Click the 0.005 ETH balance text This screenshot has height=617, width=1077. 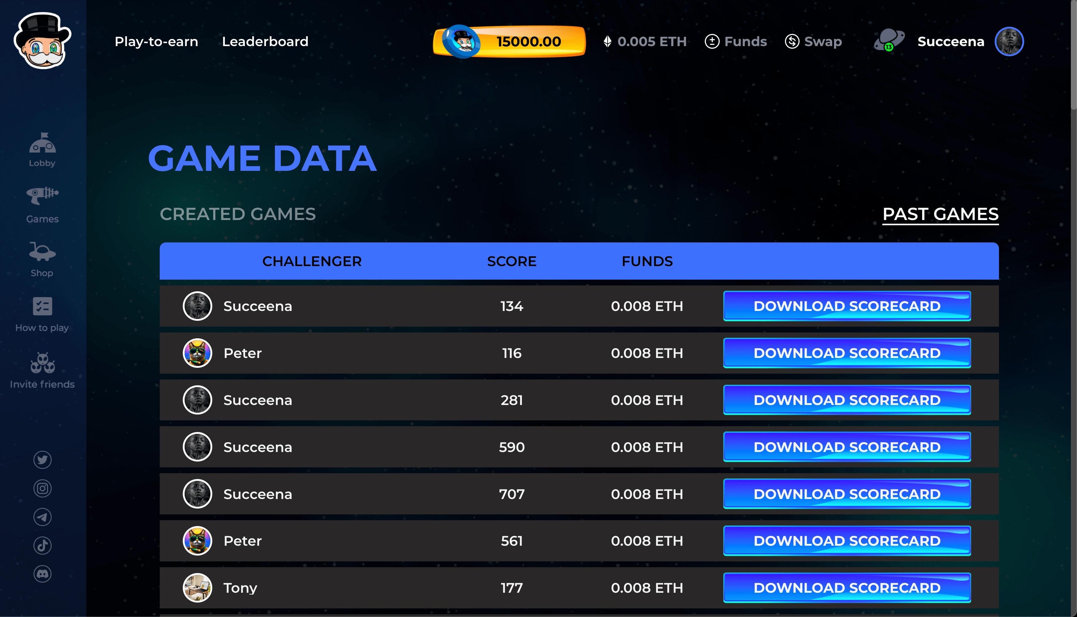pyautogui.click(x=652, y=41)
